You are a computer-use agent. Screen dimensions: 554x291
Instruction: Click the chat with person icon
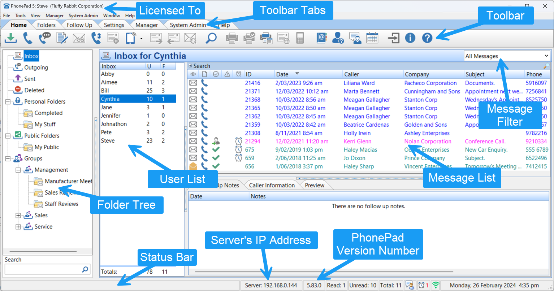pyautogui.click(x=355, y=38)
